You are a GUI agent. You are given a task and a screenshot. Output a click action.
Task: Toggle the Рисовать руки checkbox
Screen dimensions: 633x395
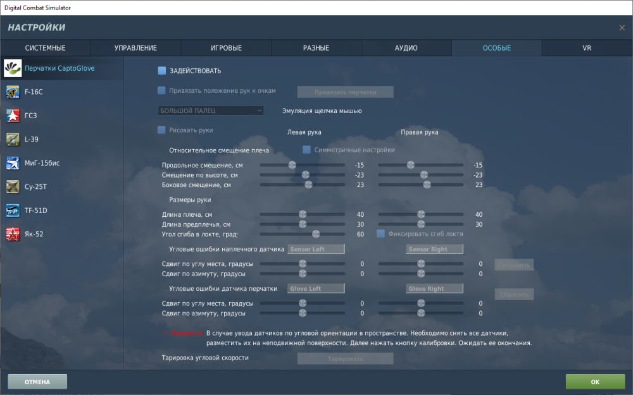pos(161,130)
